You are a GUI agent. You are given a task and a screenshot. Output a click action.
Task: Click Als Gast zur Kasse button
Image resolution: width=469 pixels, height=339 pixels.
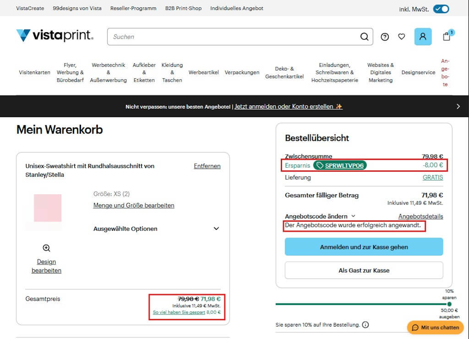[364, 270]
